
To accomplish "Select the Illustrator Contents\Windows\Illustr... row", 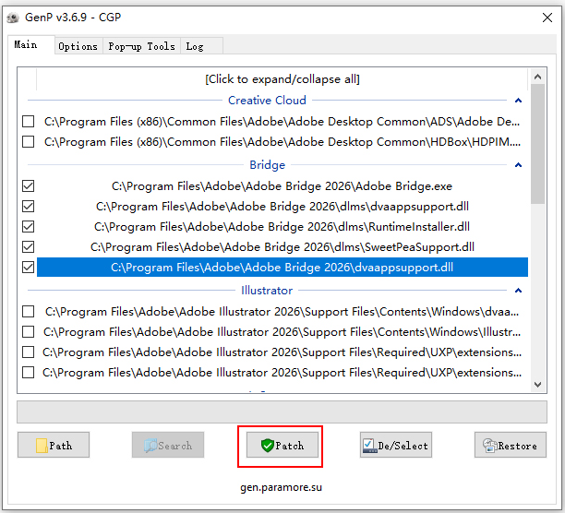I will [x=282, y=331].
